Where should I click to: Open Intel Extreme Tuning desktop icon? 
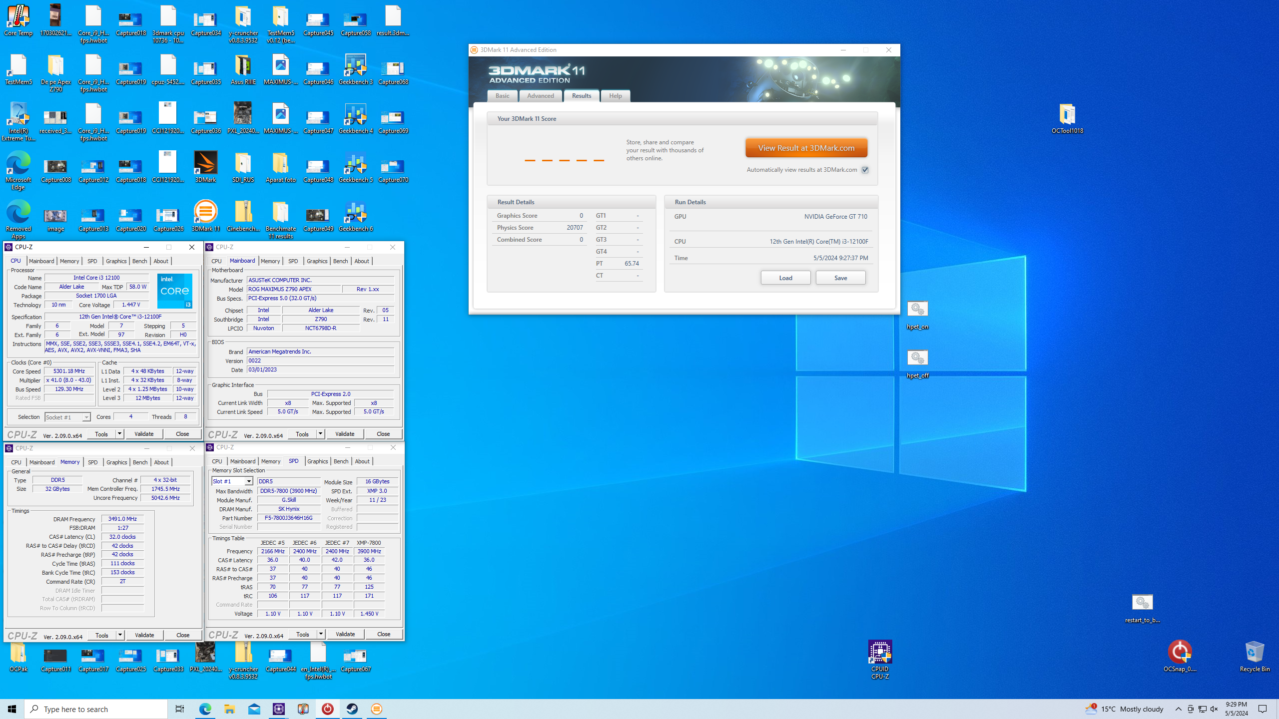(18, 122)
